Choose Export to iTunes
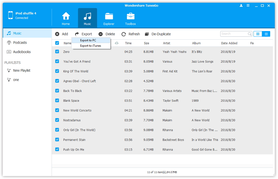The height and width of the screenshot is (179, 278). coord(91,46)
